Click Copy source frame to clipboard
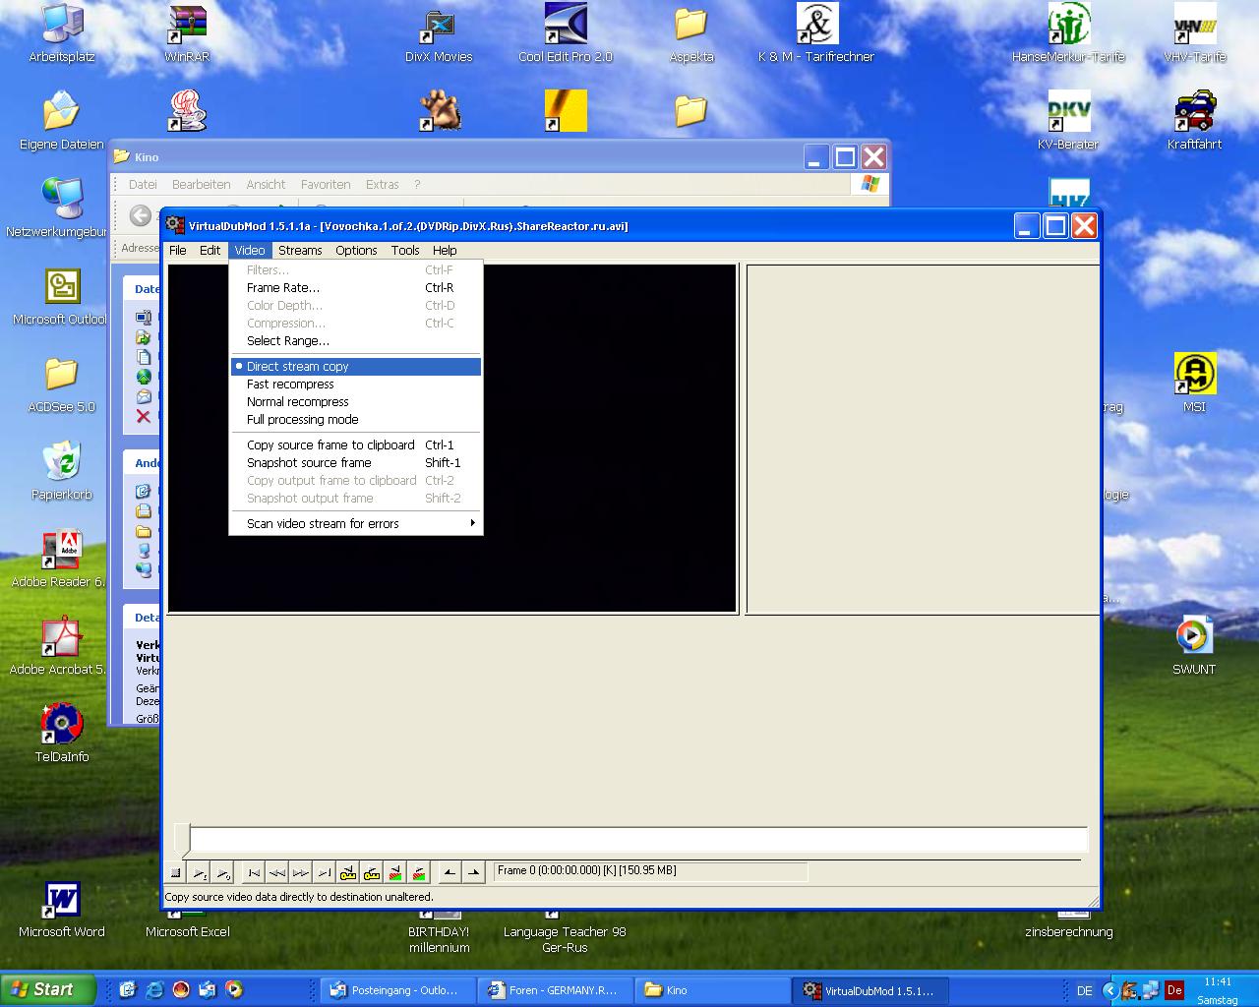Screen dimensions: 1259x1007 (356, 445)
